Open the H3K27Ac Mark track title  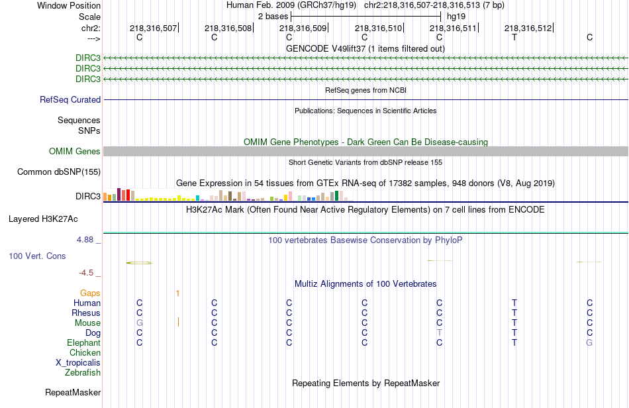tap(365, 210)
